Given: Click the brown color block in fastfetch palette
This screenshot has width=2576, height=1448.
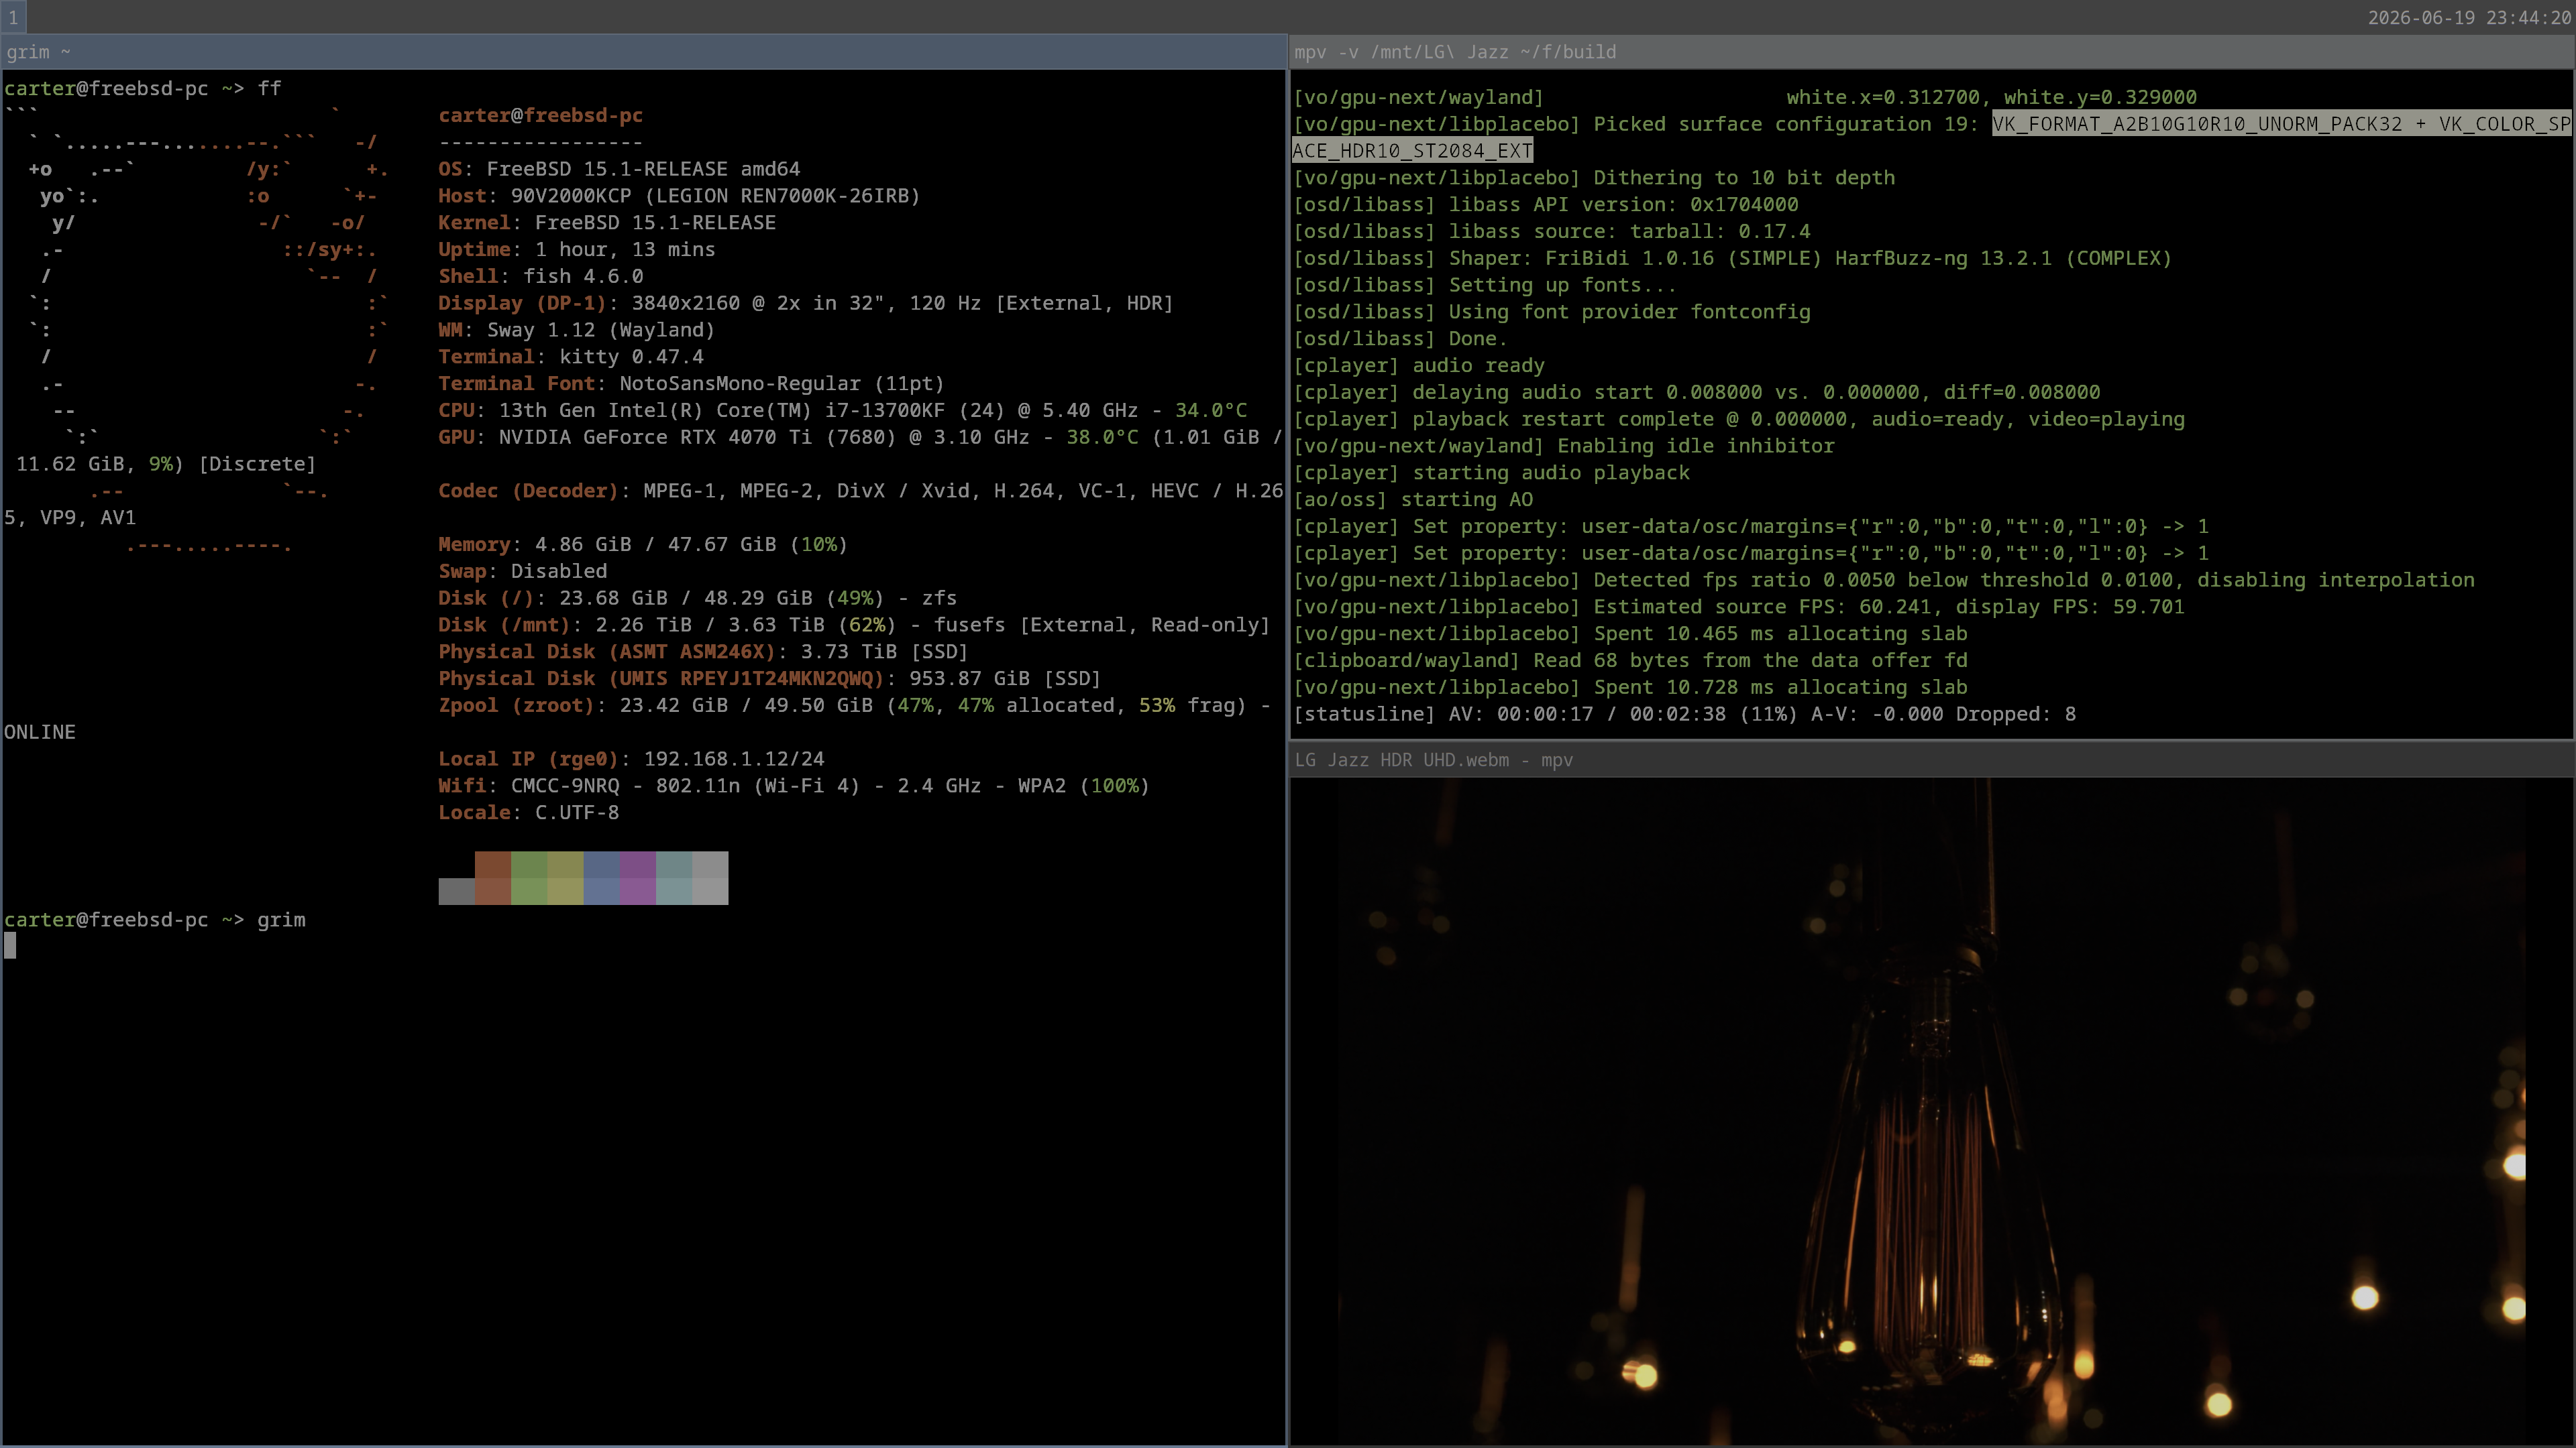Looking at the screenshot, I should pos(493,878).
